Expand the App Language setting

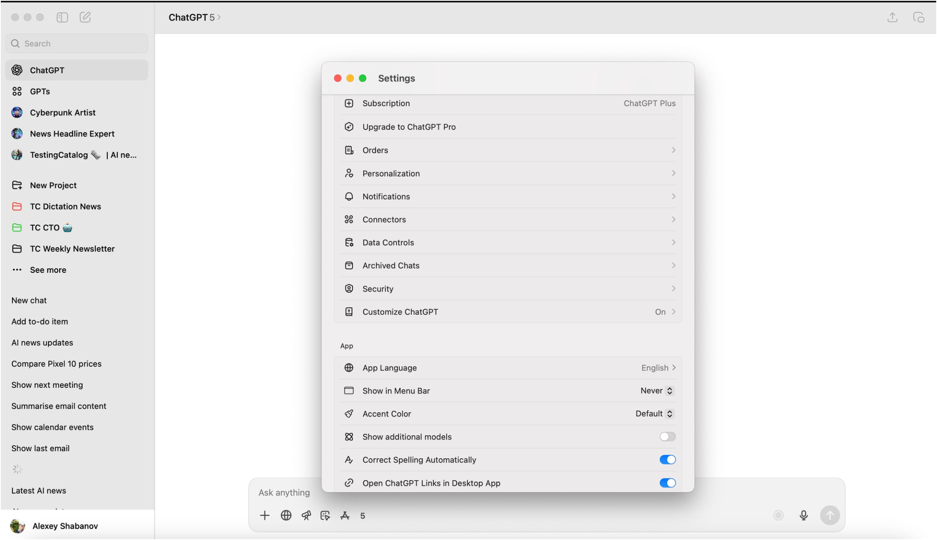tap(658, 368)
